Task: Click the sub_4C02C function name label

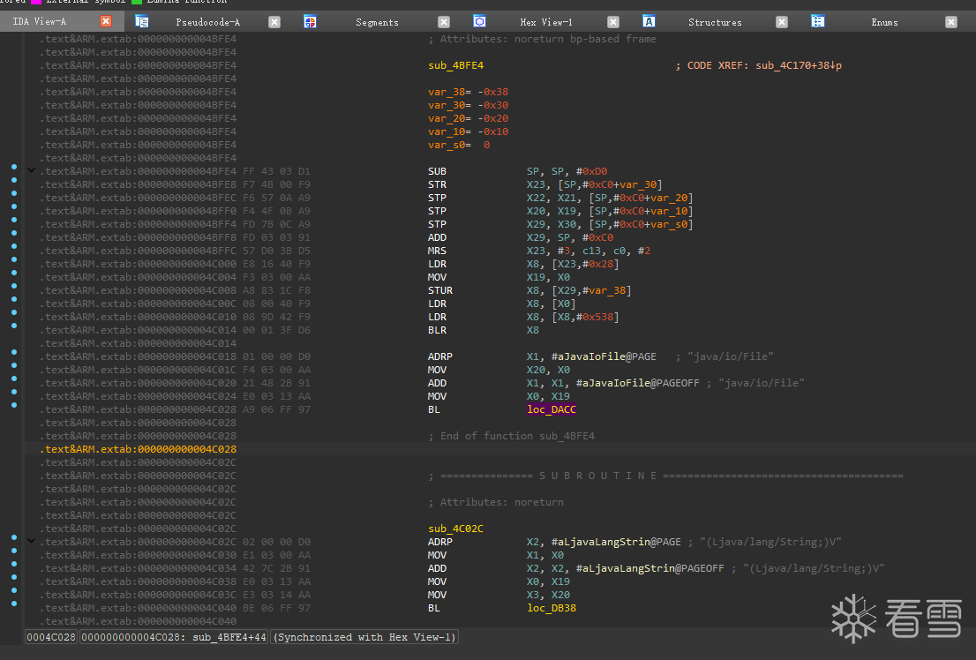Action: pyautogui.click(x=455, y=529)
